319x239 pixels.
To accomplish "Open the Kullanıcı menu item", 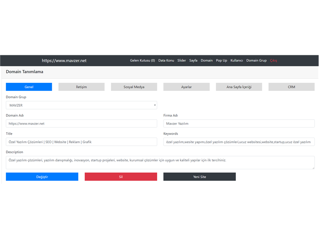I will (x=236, y=61).
